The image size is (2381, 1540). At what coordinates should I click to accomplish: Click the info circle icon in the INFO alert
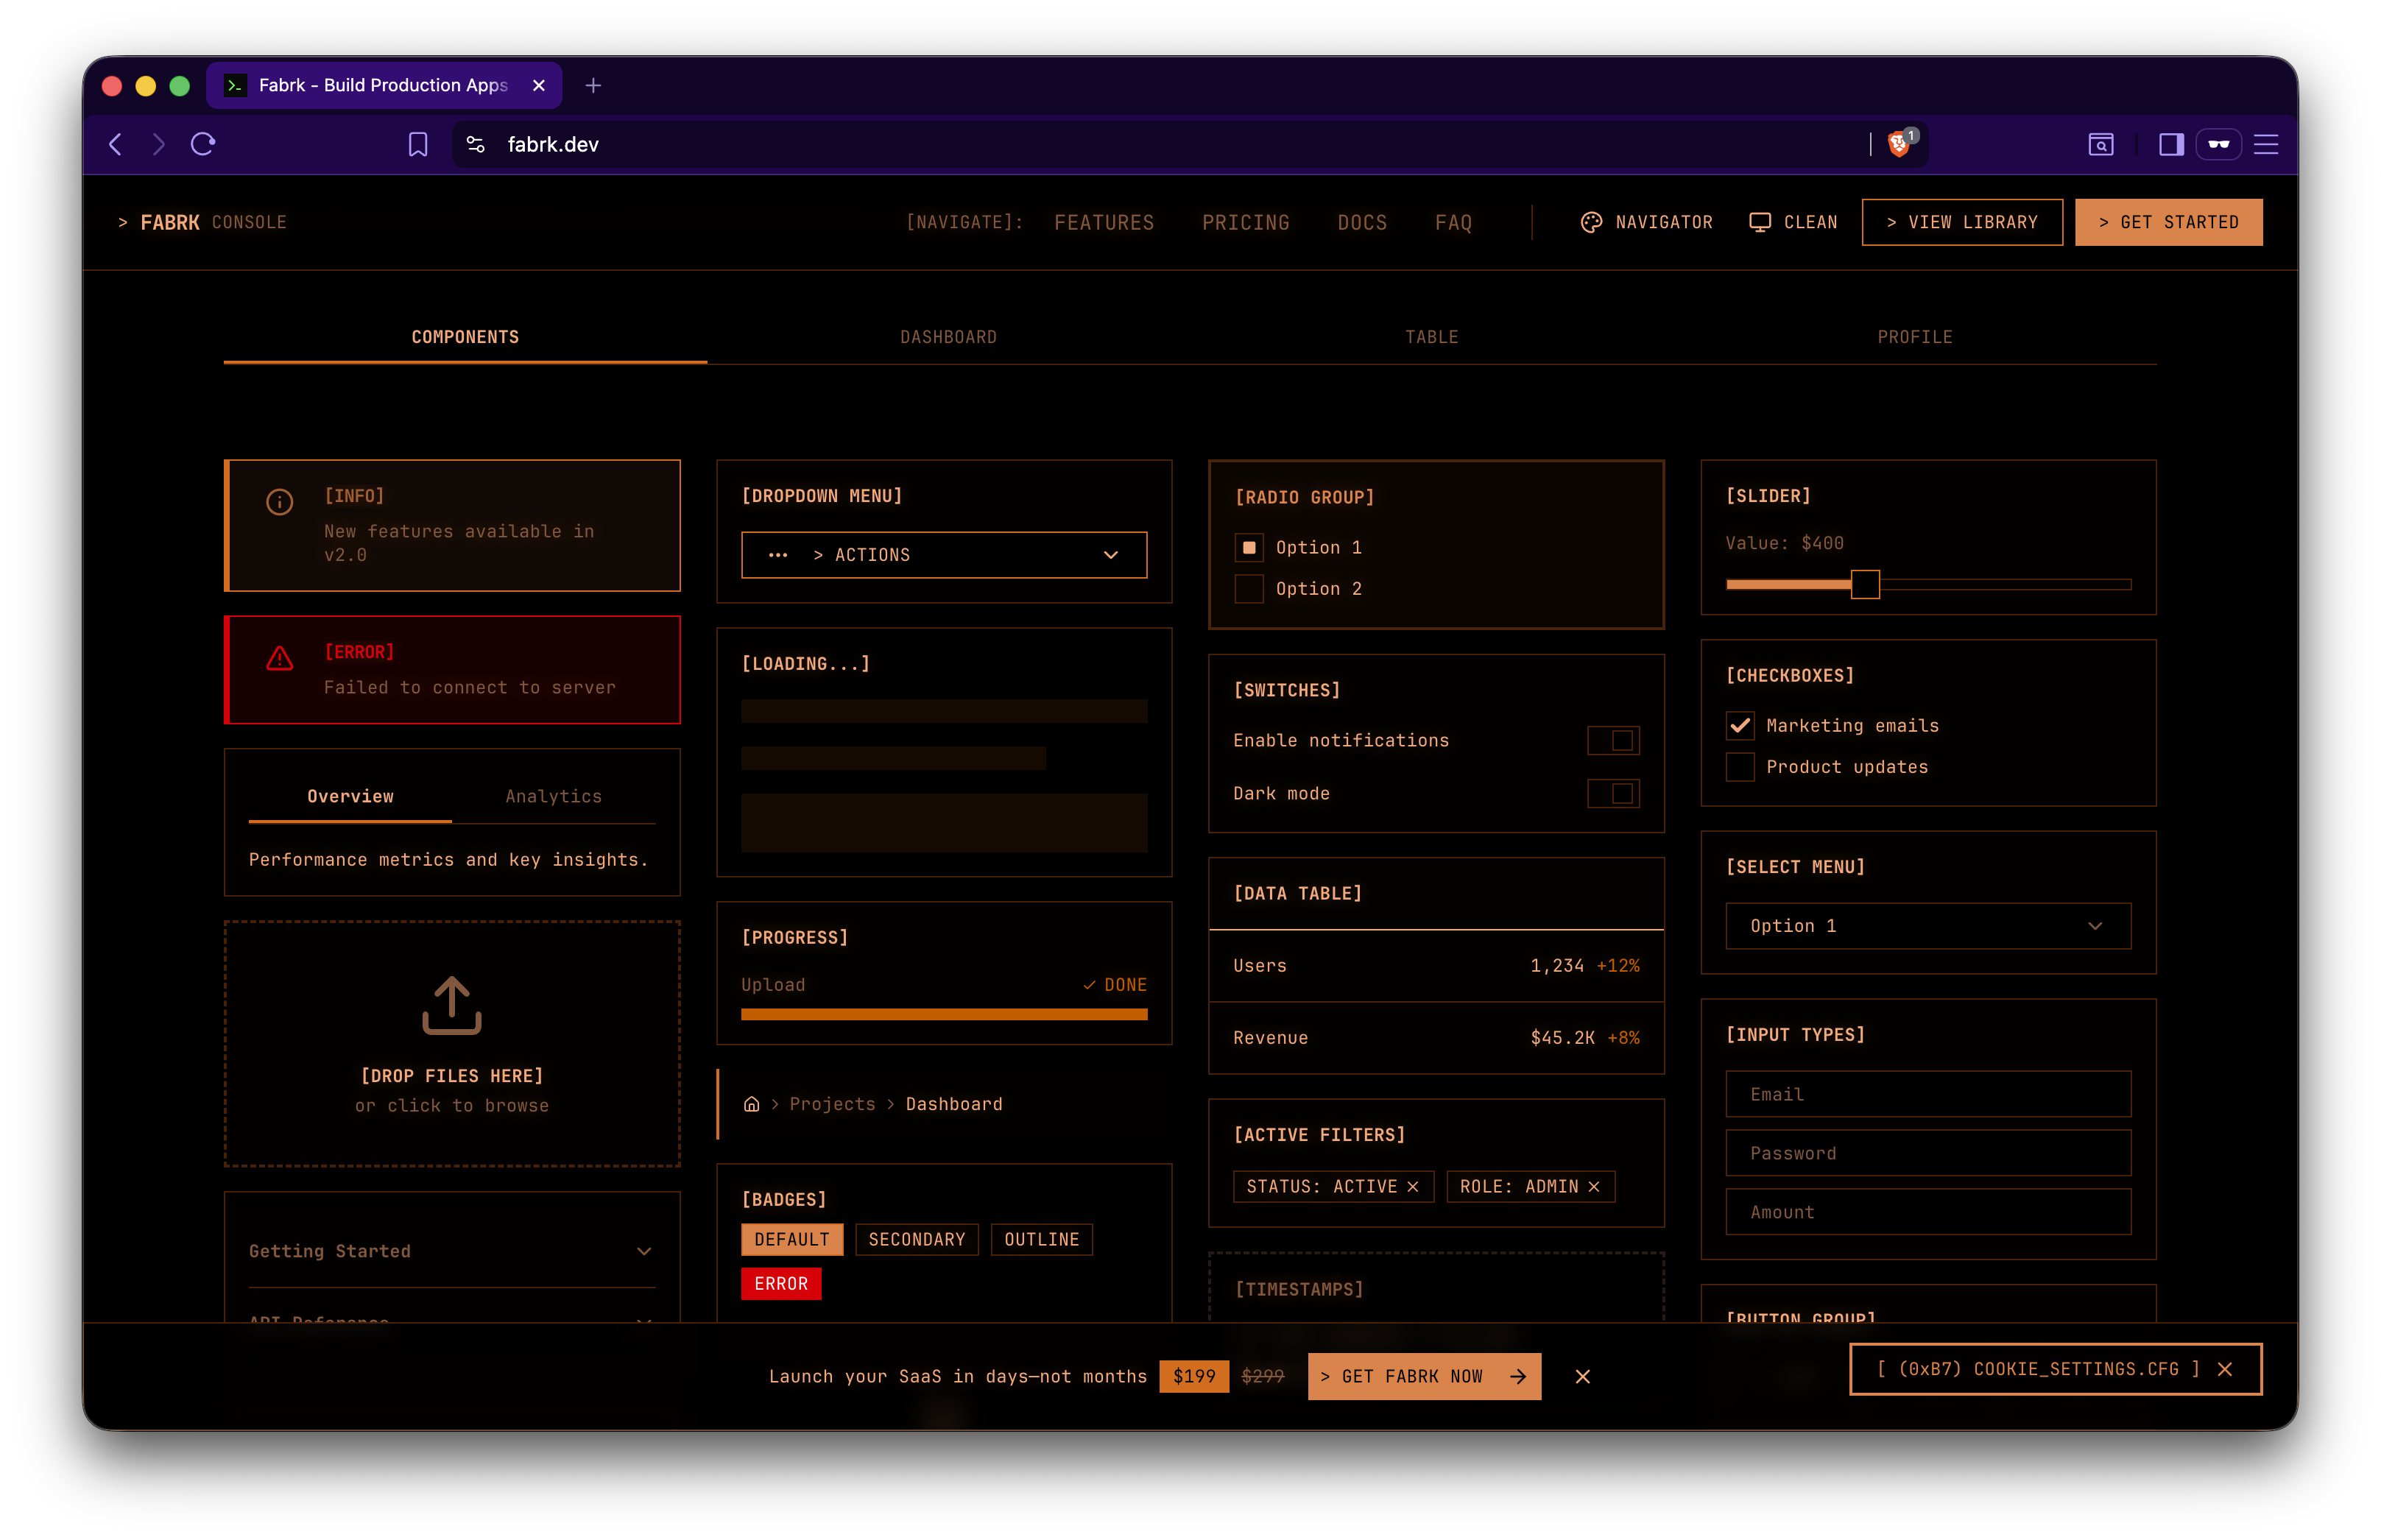coord(279,501)
